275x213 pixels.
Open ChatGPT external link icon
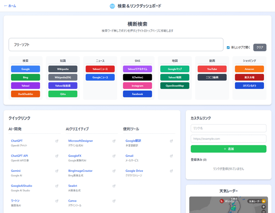coord(57,141)
